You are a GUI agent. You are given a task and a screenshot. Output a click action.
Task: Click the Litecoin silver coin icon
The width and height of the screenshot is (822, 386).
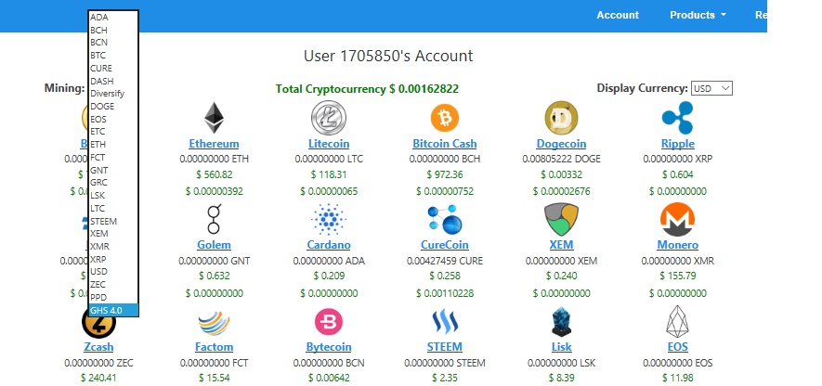pyautogui.click(x=329, y=118)
